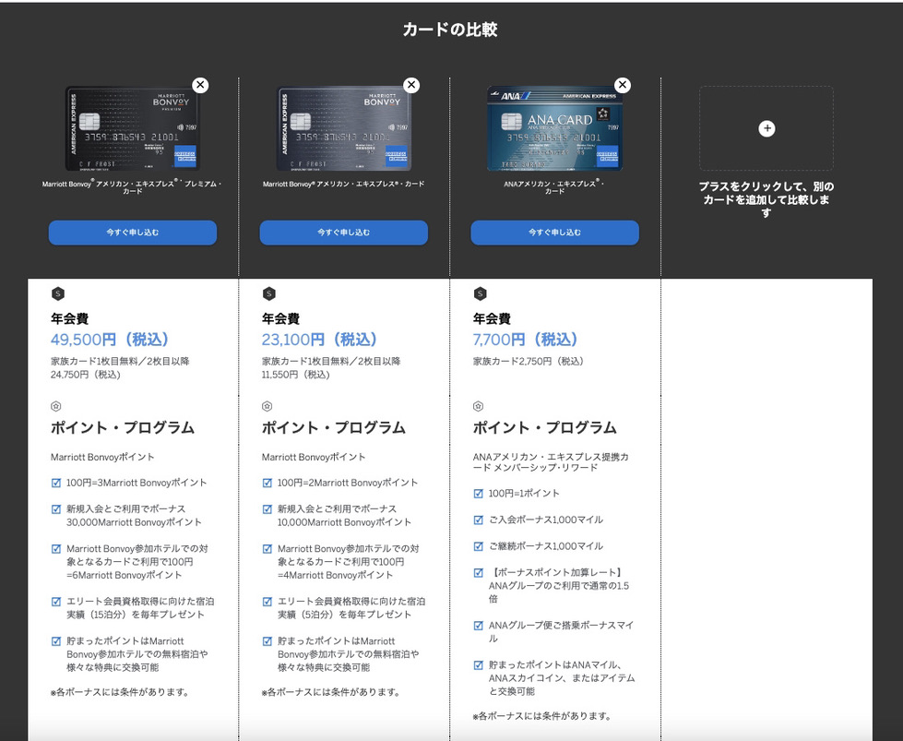This screenshot has width=903, height=741.
Task: Click the checkmark beside ボーナスポイント加算レート
Action: (x=478, y=573)
